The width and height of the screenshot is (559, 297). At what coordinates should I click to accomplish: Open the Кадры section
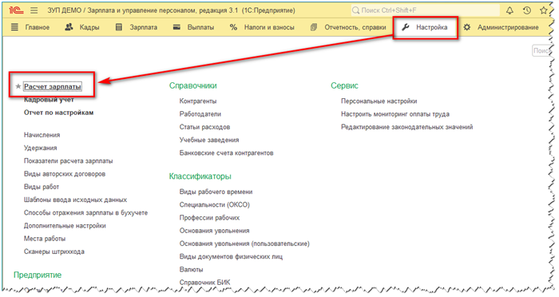point(89,27)
